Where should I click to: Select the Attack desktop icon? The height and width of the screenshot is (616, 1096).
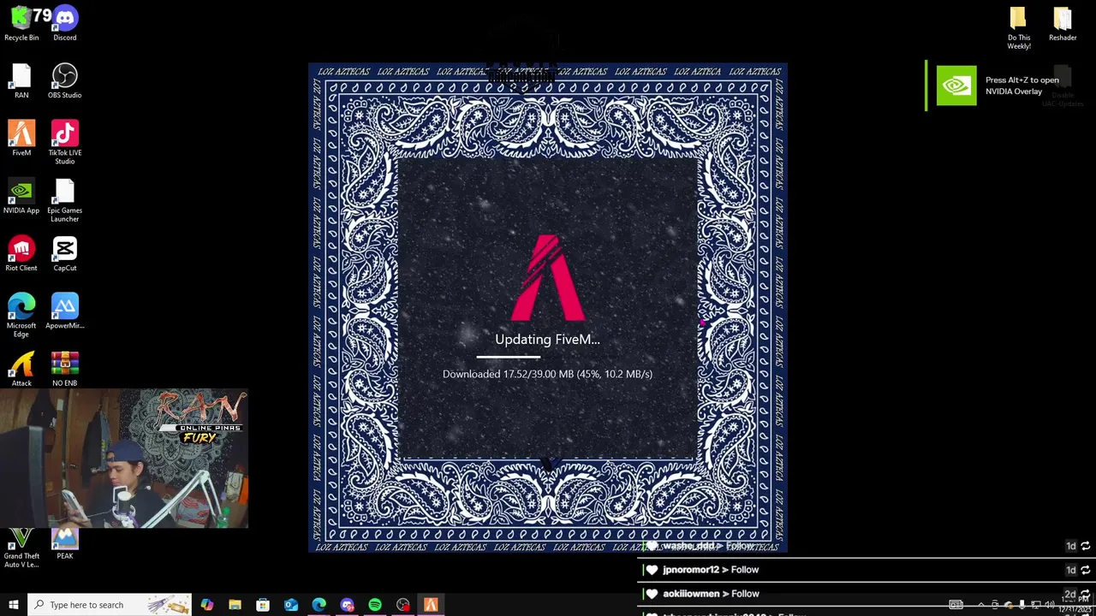(21, 370)
